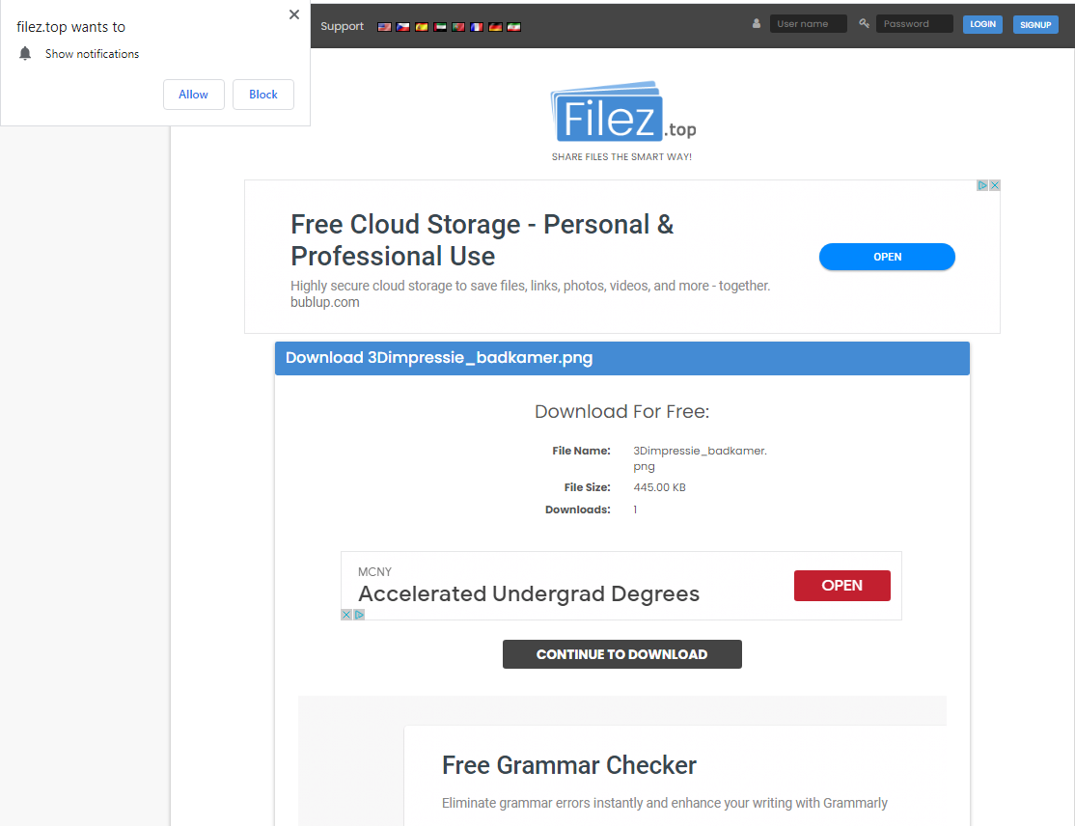Click the red OPEN button on MCNY ad

click(x=841, y=586)
